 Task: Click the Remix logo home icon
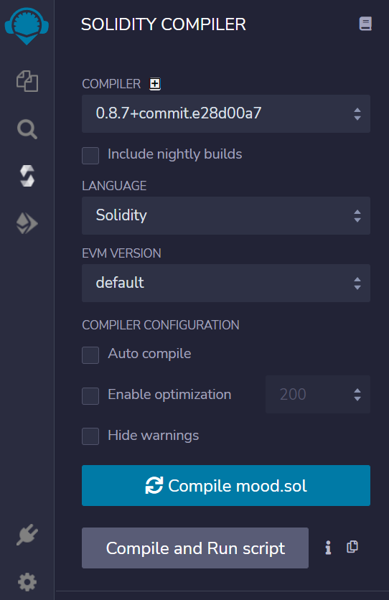(x=27, y=26)
